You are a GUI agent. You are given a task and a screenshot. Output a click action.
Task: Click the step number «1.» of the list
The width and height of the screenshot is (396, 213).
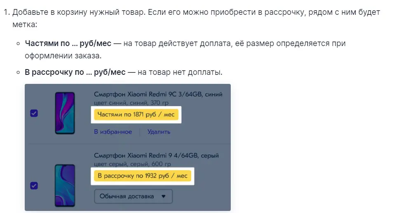pos(7,12)
